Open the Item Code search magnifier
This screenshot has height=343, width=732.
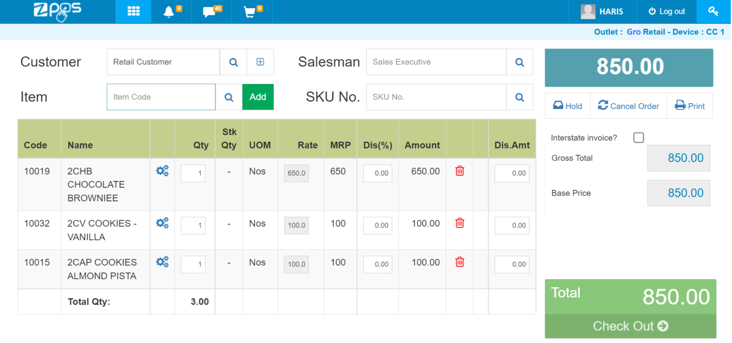coord(229,97)
